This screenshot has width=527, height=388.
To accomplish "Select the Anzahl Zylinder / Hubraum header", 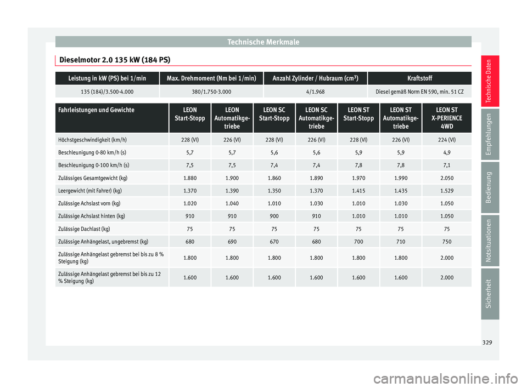I will tap(315, 78).
